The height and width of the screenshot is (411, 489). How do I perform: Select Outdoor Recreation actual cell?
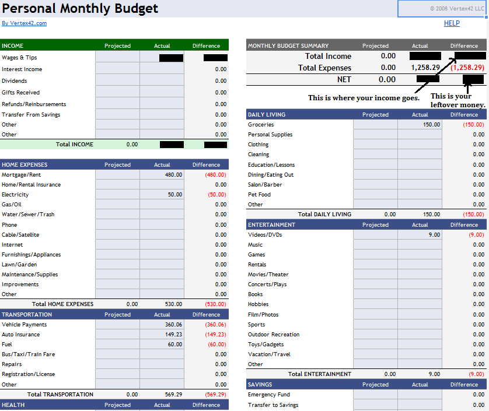[x=420, y=335]
